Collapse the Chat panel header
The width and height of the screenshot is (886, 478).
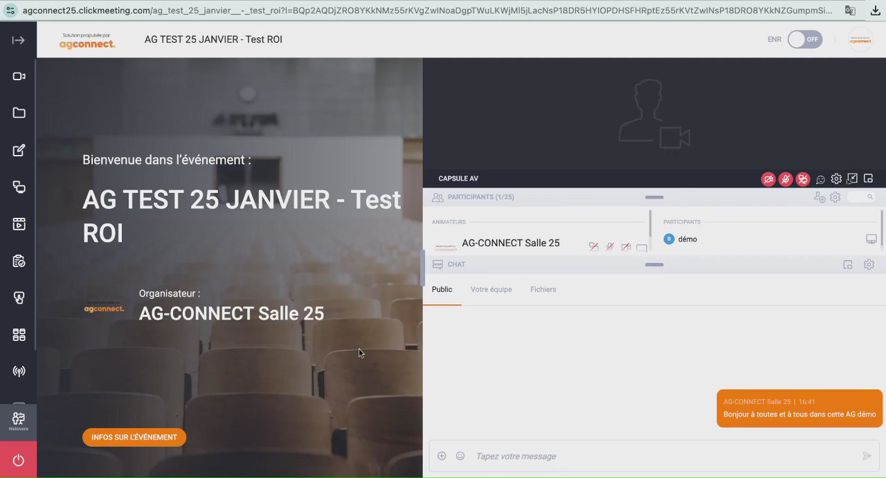(x=654, y=264)
